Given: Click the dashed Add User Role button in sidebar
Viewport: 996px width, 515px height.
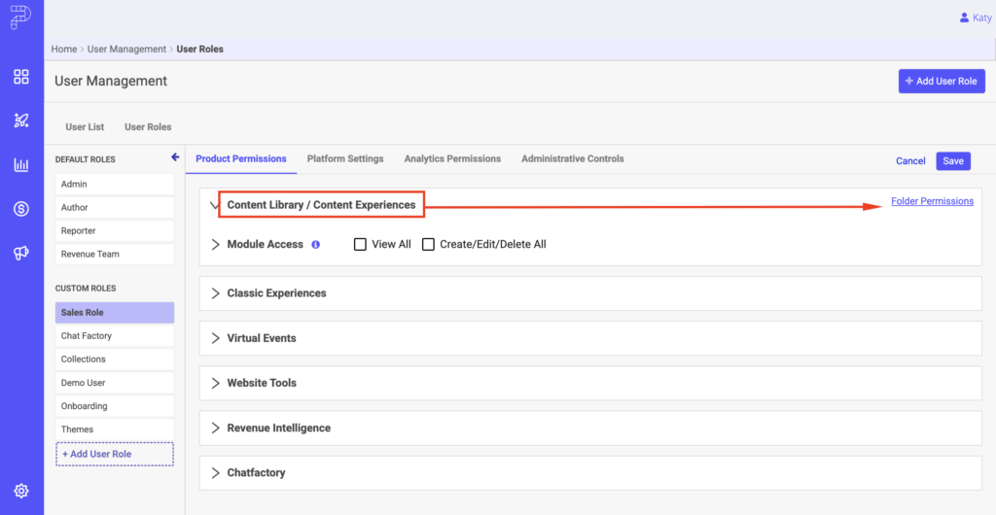Looking at the screenshot, I should point(115,454).
